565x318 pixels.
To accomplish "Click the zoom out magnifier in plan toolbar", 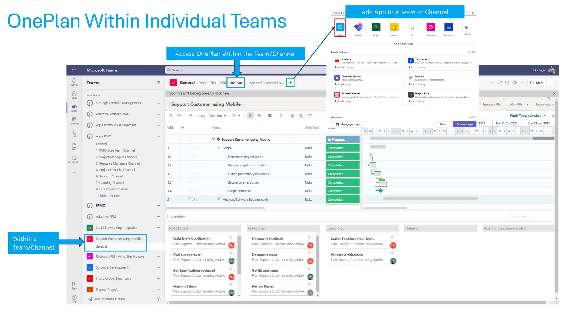I will click(301, 116).
